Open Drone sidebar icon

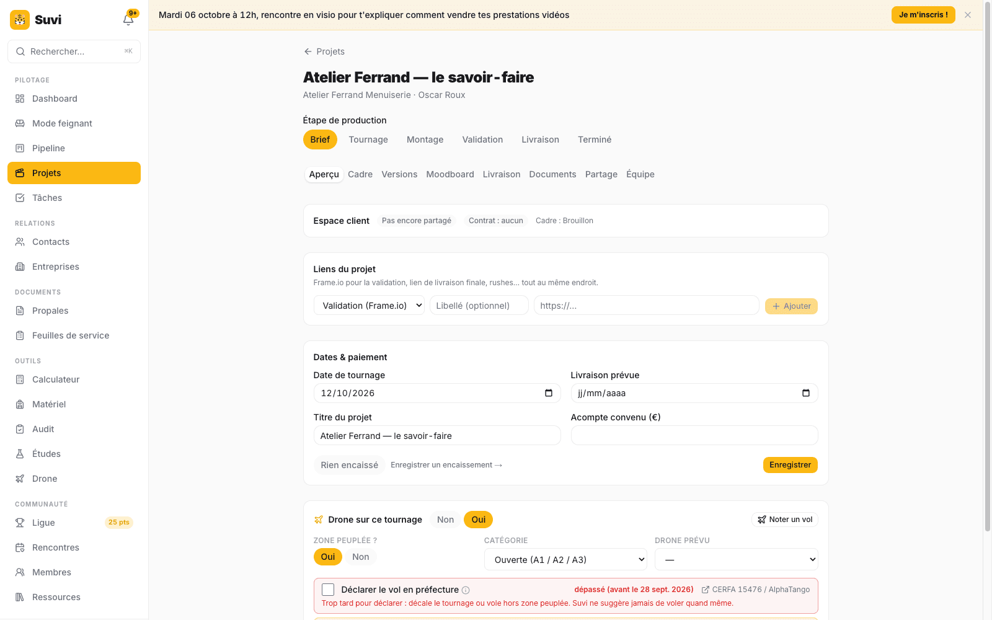pos(20,479)
